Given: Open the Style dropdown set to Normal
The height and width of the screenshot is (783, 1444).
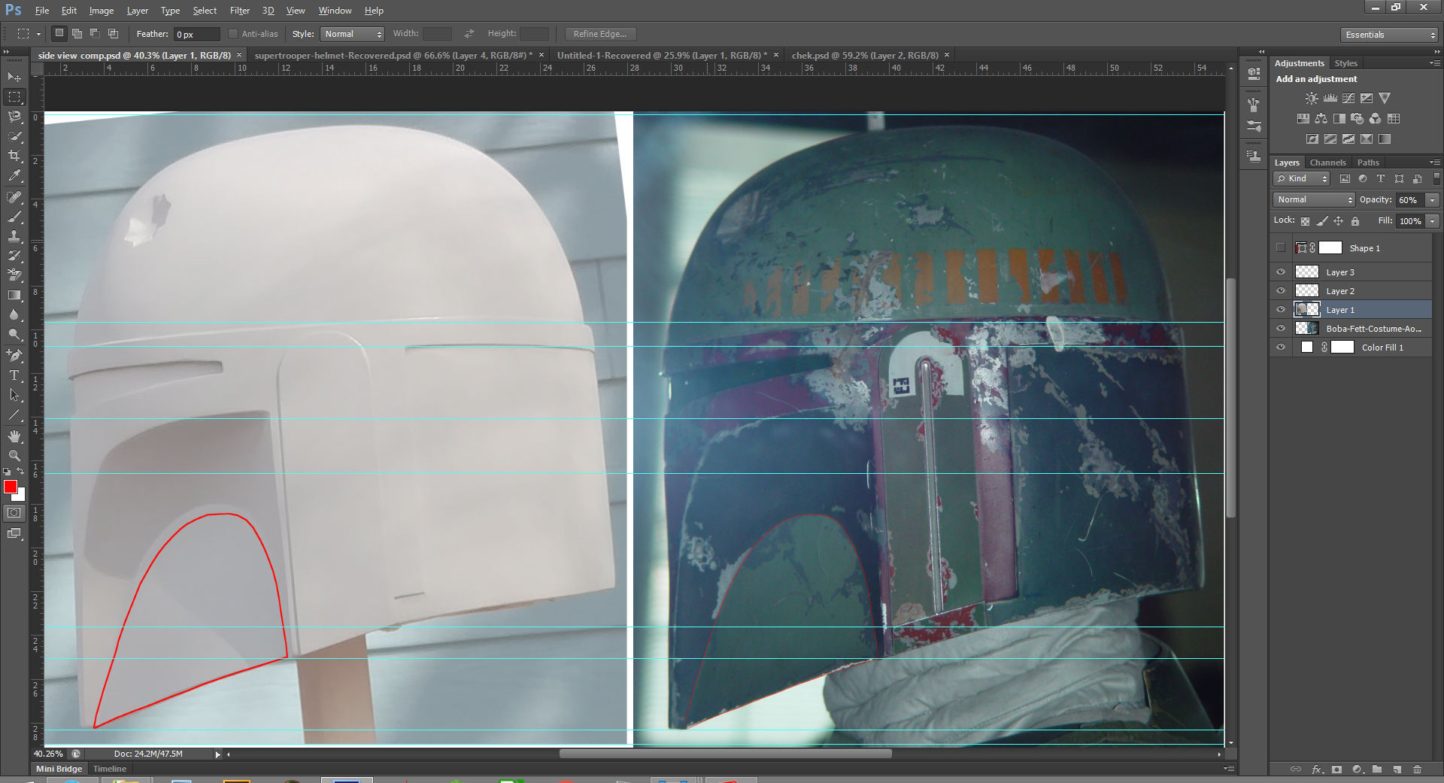Looking at the screenshot, I should click(x=353, y=34).
